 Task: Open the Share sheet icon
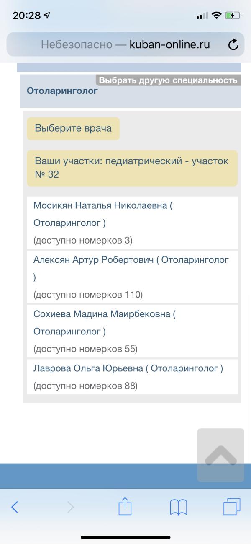[125, 506]
